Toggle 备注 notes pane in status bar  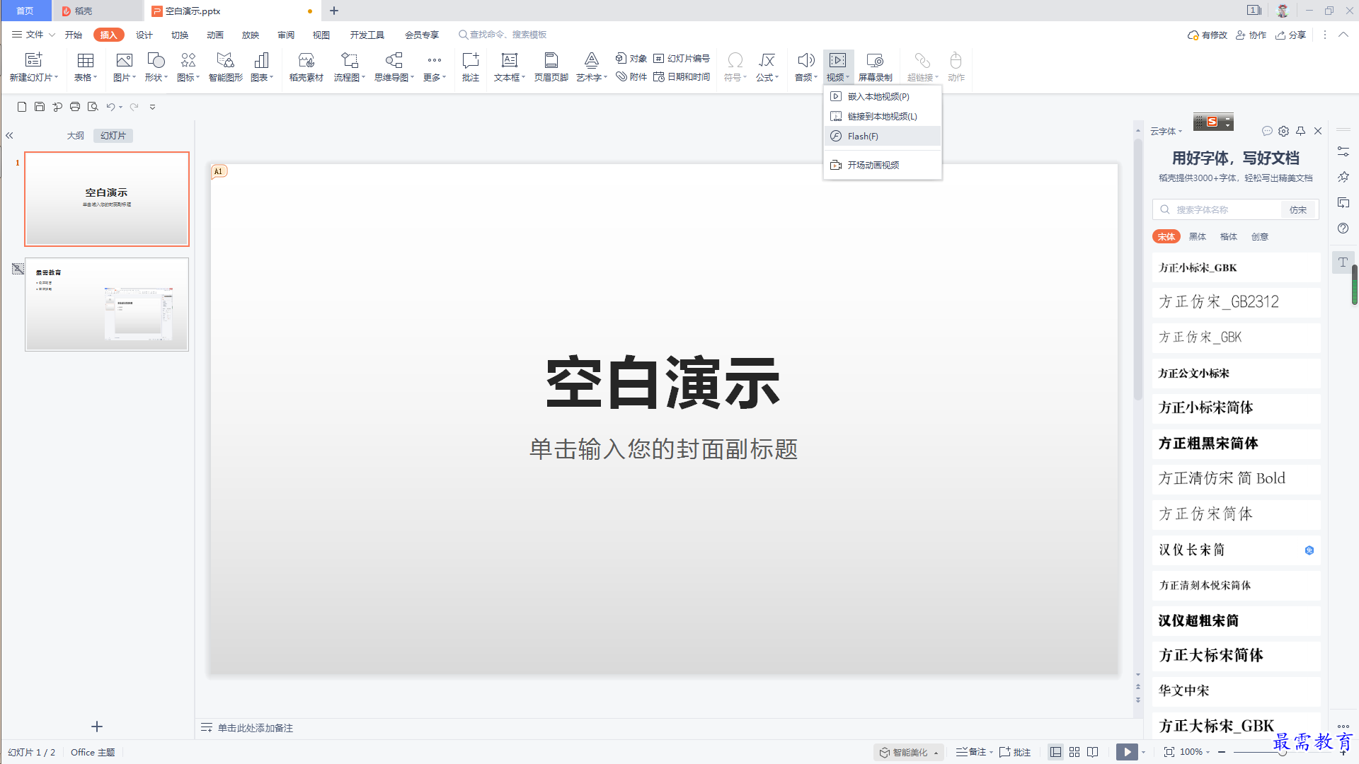pos(971,752)
